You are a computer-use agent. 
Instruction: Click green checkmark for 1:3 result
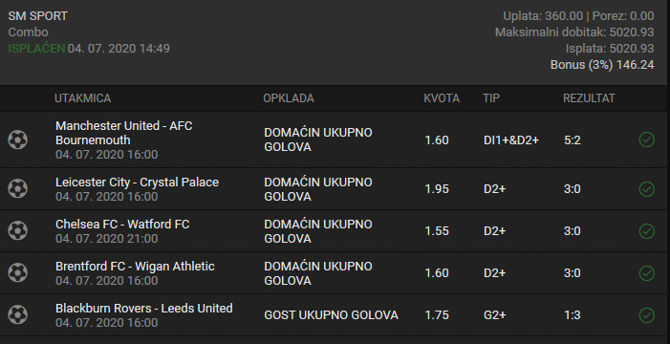point(646,315)
